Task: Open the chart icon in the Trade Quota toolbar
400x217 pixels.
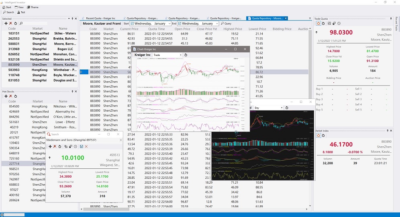Action: coord(329,23)
